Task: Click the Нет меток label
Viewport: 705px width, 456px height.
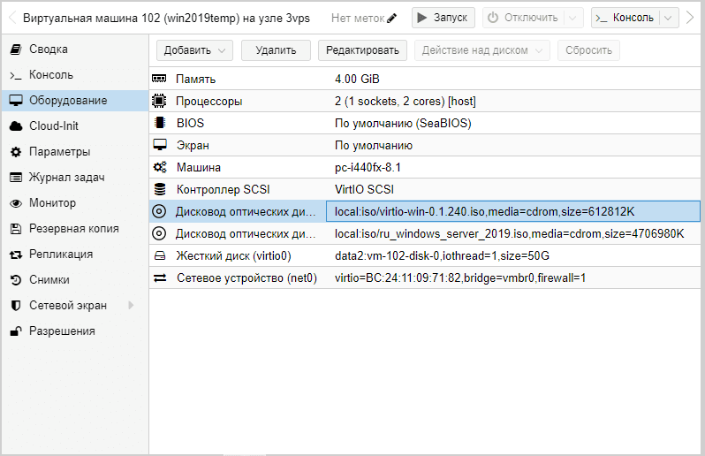Action: (358, 18)
